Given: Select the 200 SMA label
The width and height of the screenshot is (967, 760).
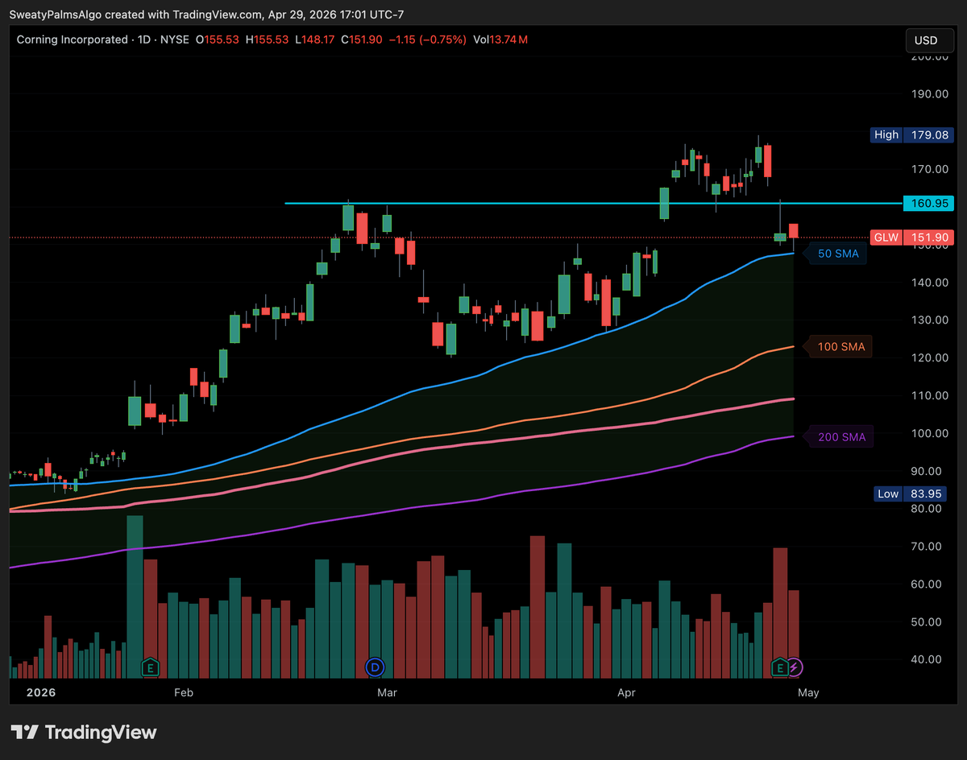Looking at the screenshot, I should pos(840,437).
